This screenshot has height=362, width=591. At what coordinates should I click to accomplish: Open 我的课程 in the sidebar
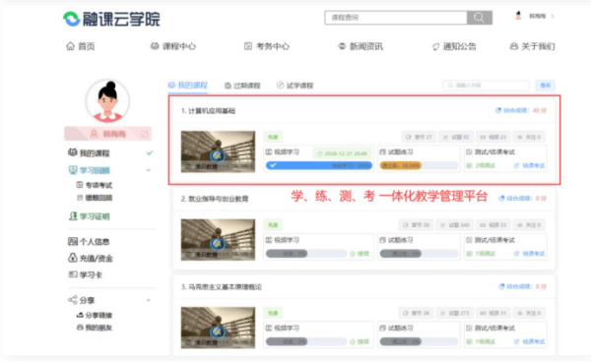[x=89, y=153]
